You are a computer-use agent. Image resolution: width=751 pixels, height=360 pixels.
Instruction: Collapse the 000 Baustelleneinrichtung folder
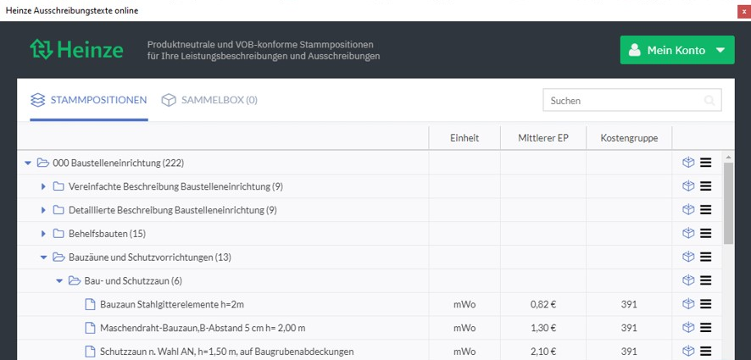tap(28, 163)
